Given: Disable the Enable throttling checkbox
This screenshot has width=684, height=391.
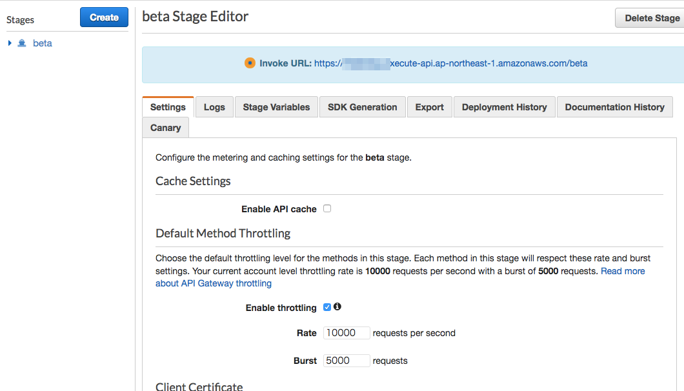Looking at the screenshot, I should click(327, 307).
